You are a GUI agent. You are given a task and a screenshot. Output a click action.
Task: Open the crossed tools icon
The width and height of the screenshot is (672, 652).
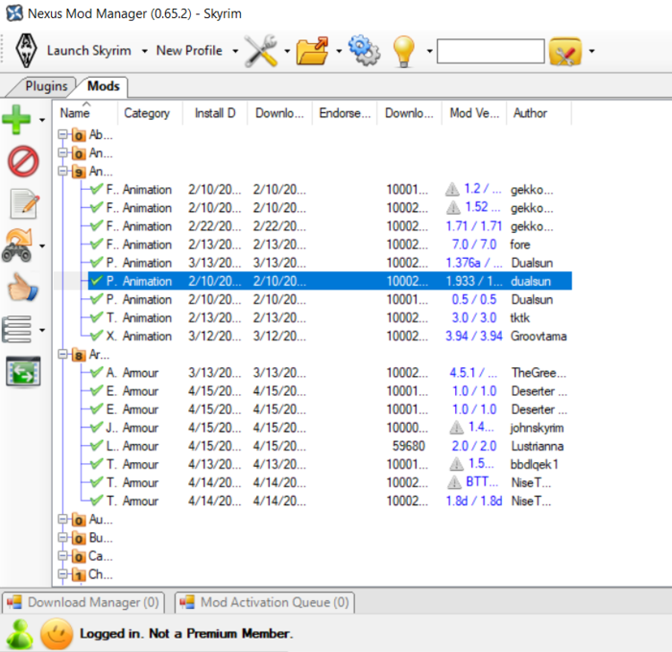tap(261, 50)
